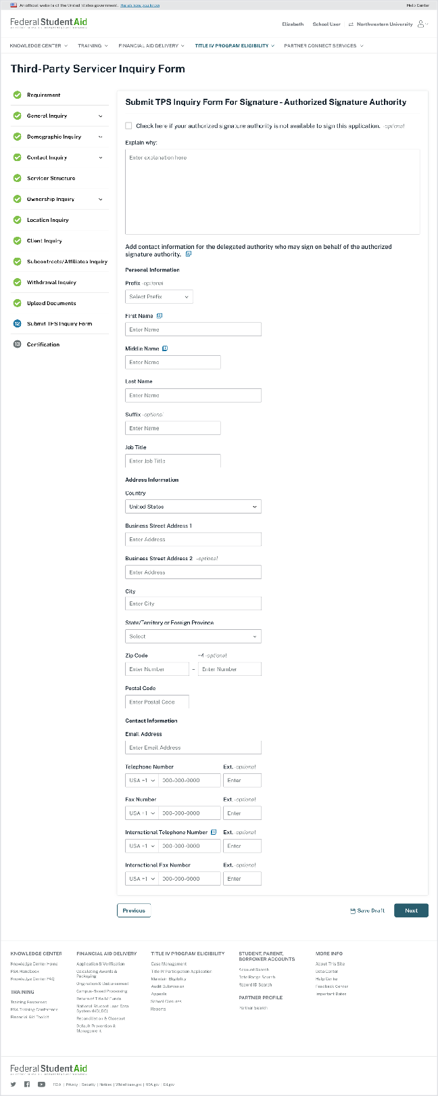
Task: Click info icon next to International Telephone Number
Action: (x=214, y=832)
